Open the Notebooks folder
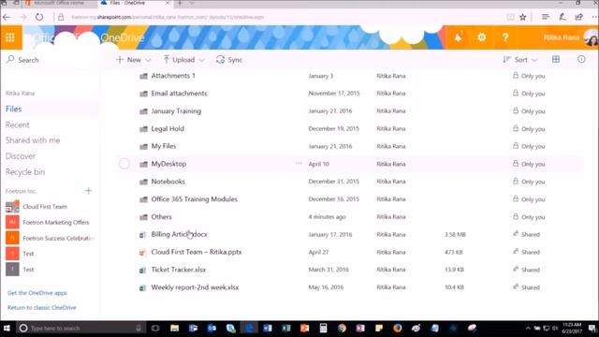Viewport: 599px width, 337px height. pyautogui.click(x=168, y=182)
